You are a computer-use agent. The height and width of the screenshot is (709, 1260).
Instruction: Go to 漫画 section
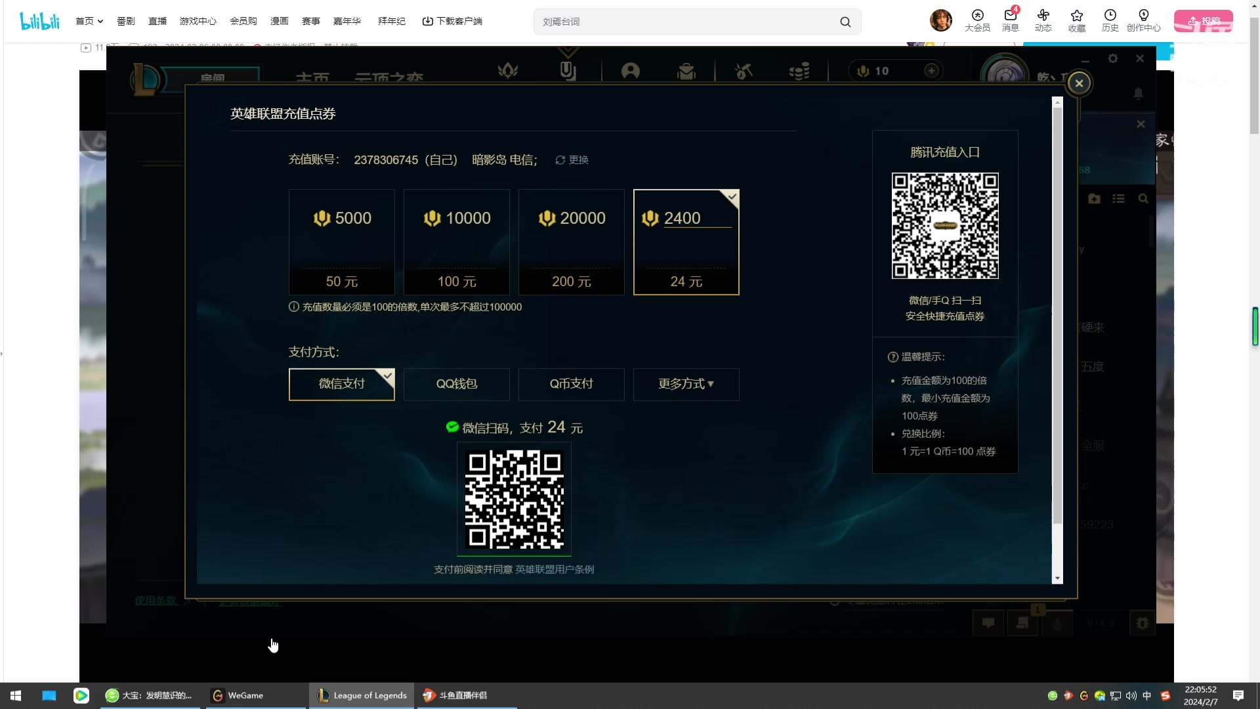[x=280, y=21]
